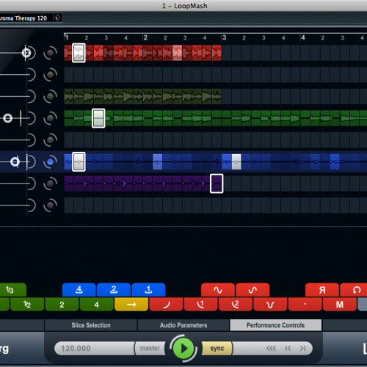Switch to the Slice Selection tab

[x=91, y=325]
